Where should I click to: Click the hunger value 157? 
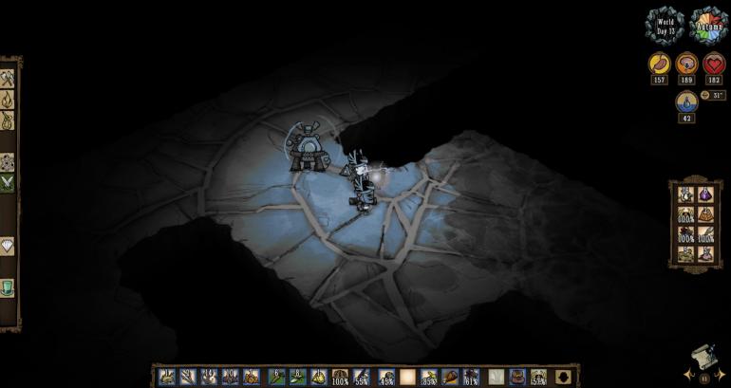pos(659,80)
